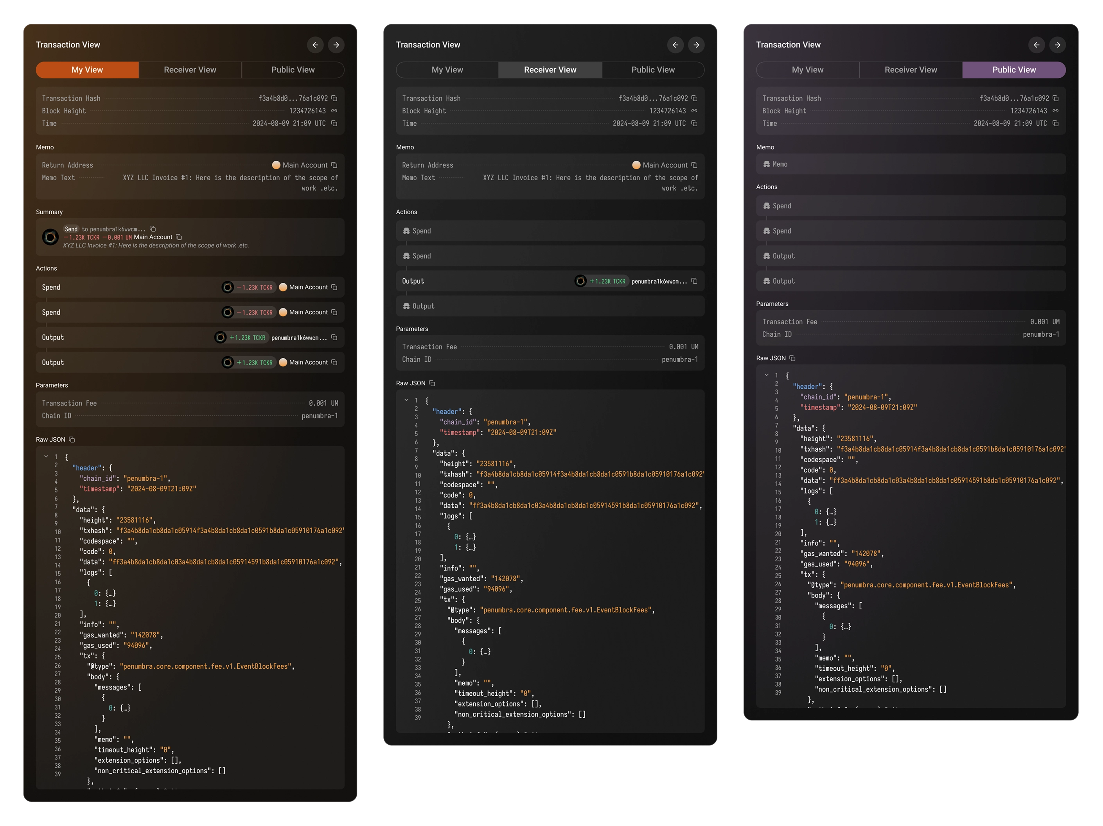Switch to Receiver View in left panel
Image resolution: width=1103 pixels, height=826 pixels.
[190, 70]
